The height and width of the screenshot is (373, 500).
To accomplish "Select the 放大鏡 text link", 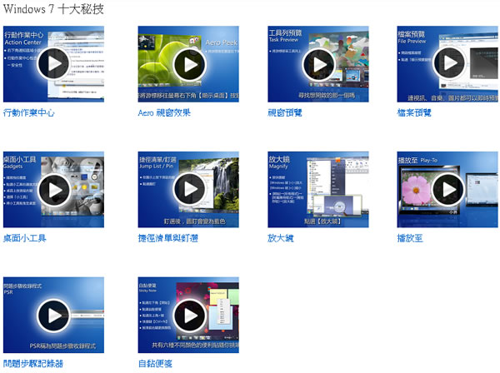I will 281,238.
